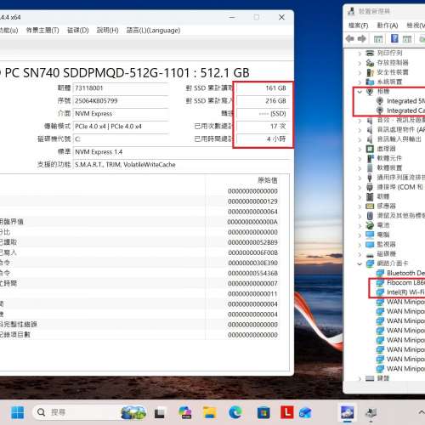Select the 網路介面卡 network adapter icon
This screenshot has height=425, width=425.
point(370,263)
